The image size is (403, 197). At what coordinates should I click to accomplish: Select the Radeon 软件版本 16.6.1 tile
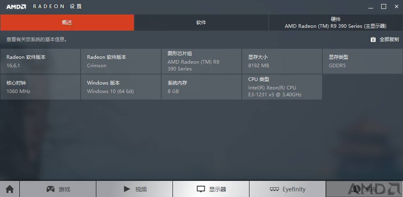(40, 61)
